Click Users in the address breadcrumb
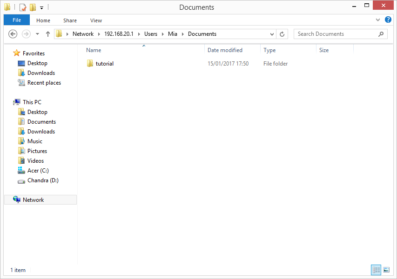 click(x=150, y=34)
